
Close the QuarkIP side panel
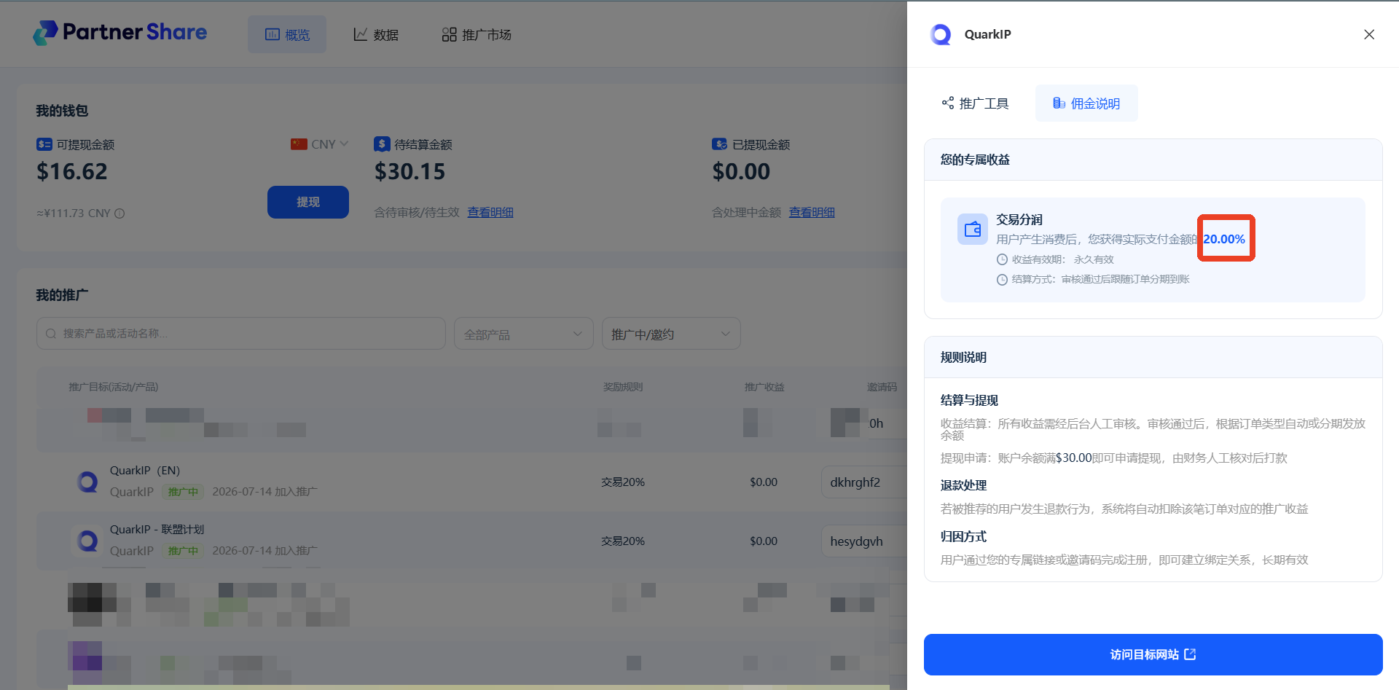(x=1369, y=34)
